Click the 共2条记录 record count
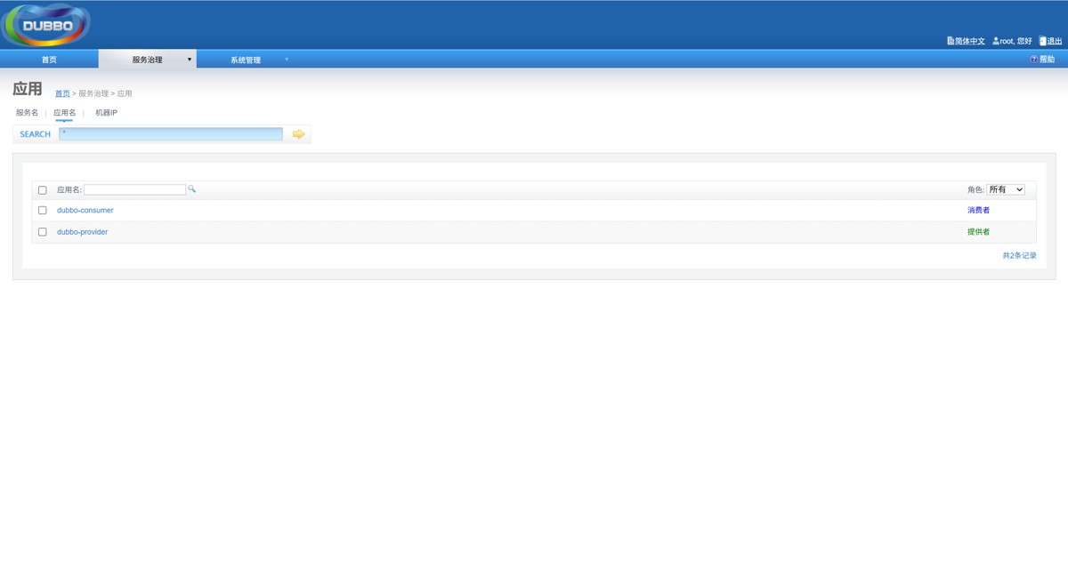Image resolution: width=1068 pixels, height=561 pixels. (x=1019, y=256)
